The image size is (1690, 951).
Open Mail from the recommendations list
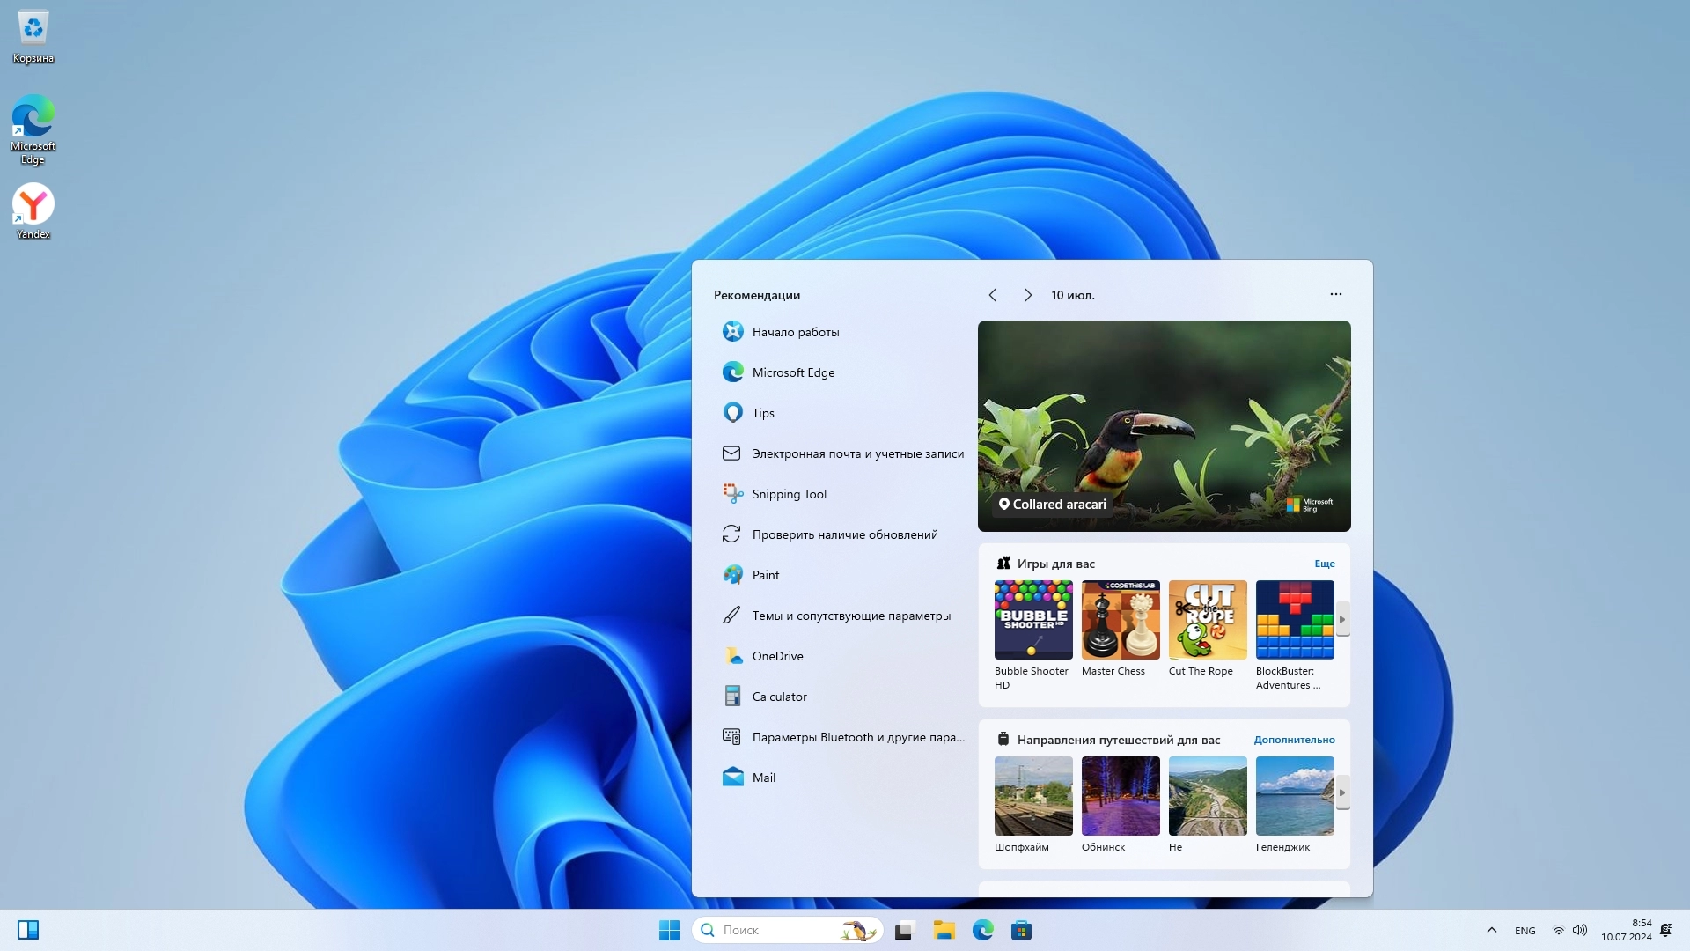[x=763, y=778]
